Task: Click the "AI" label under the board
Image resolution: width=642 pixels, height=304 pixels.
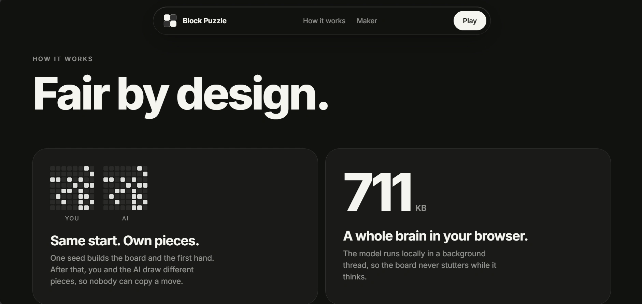Action: point(125,218)
